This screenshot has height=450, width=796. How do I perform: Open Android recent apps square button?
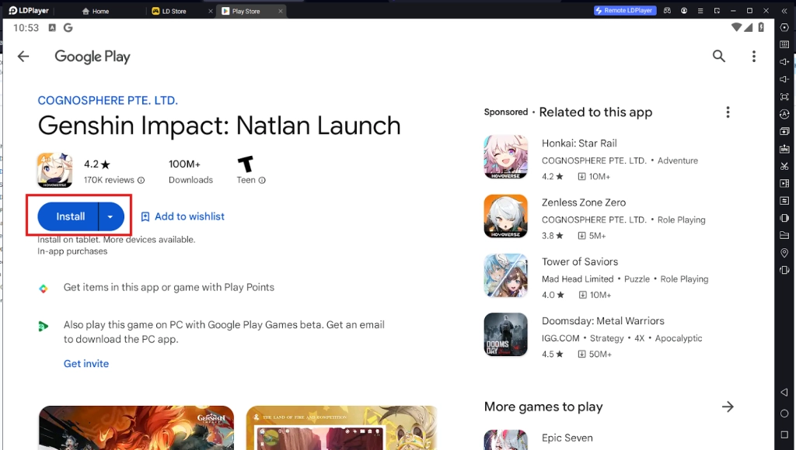click(784, 434)
